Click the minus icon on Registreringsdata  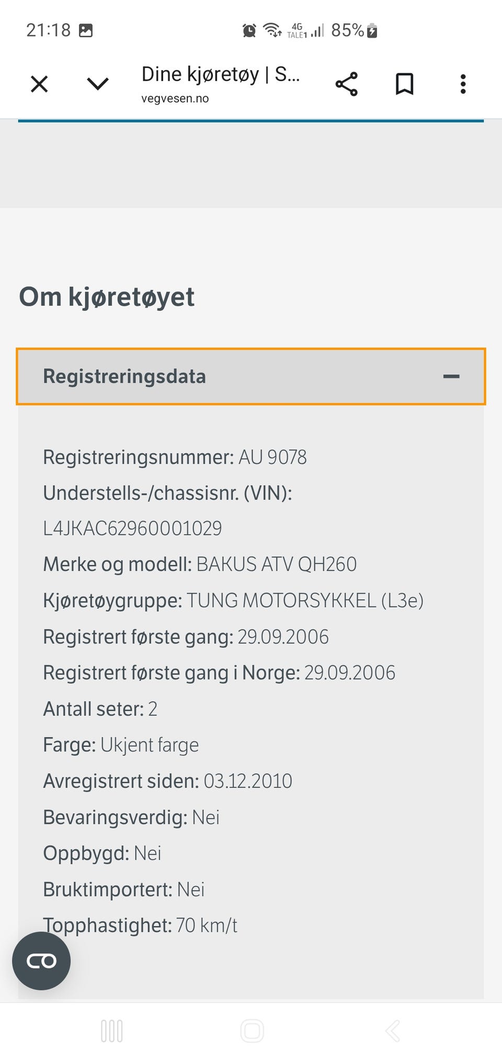(x=451, y=376)
